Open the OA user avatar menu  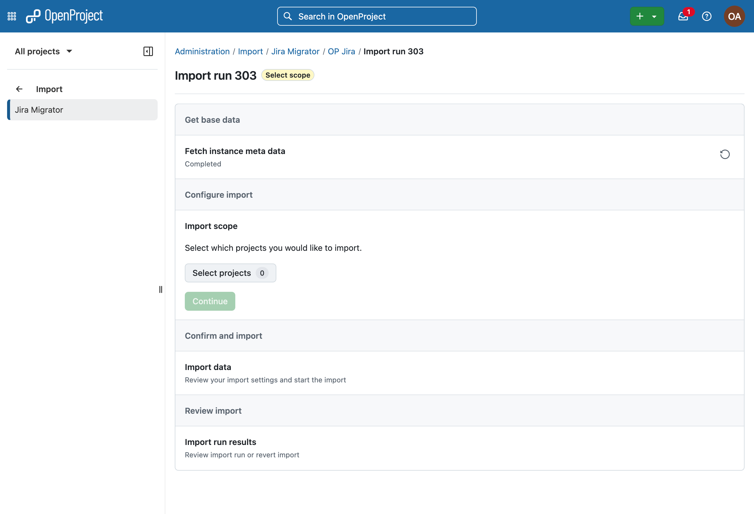[x=734, y=16]
